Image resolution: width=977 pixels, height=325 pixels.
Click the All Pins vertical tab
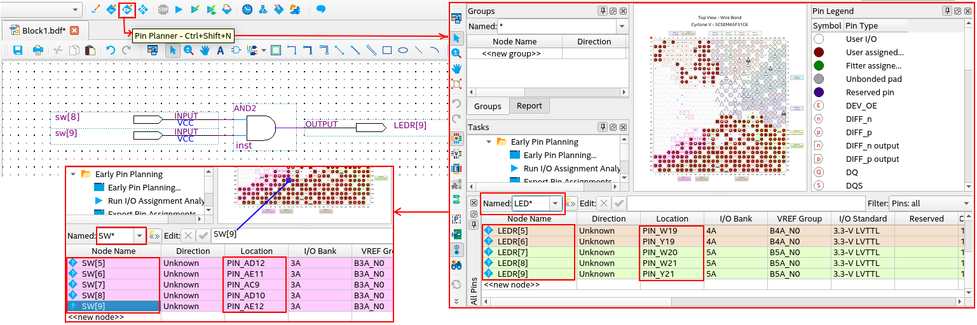pyautogui.click(x=474, y=291)
